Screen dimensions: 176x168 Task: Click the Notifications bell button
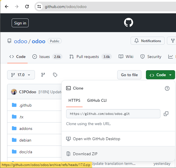coord(148,41)
